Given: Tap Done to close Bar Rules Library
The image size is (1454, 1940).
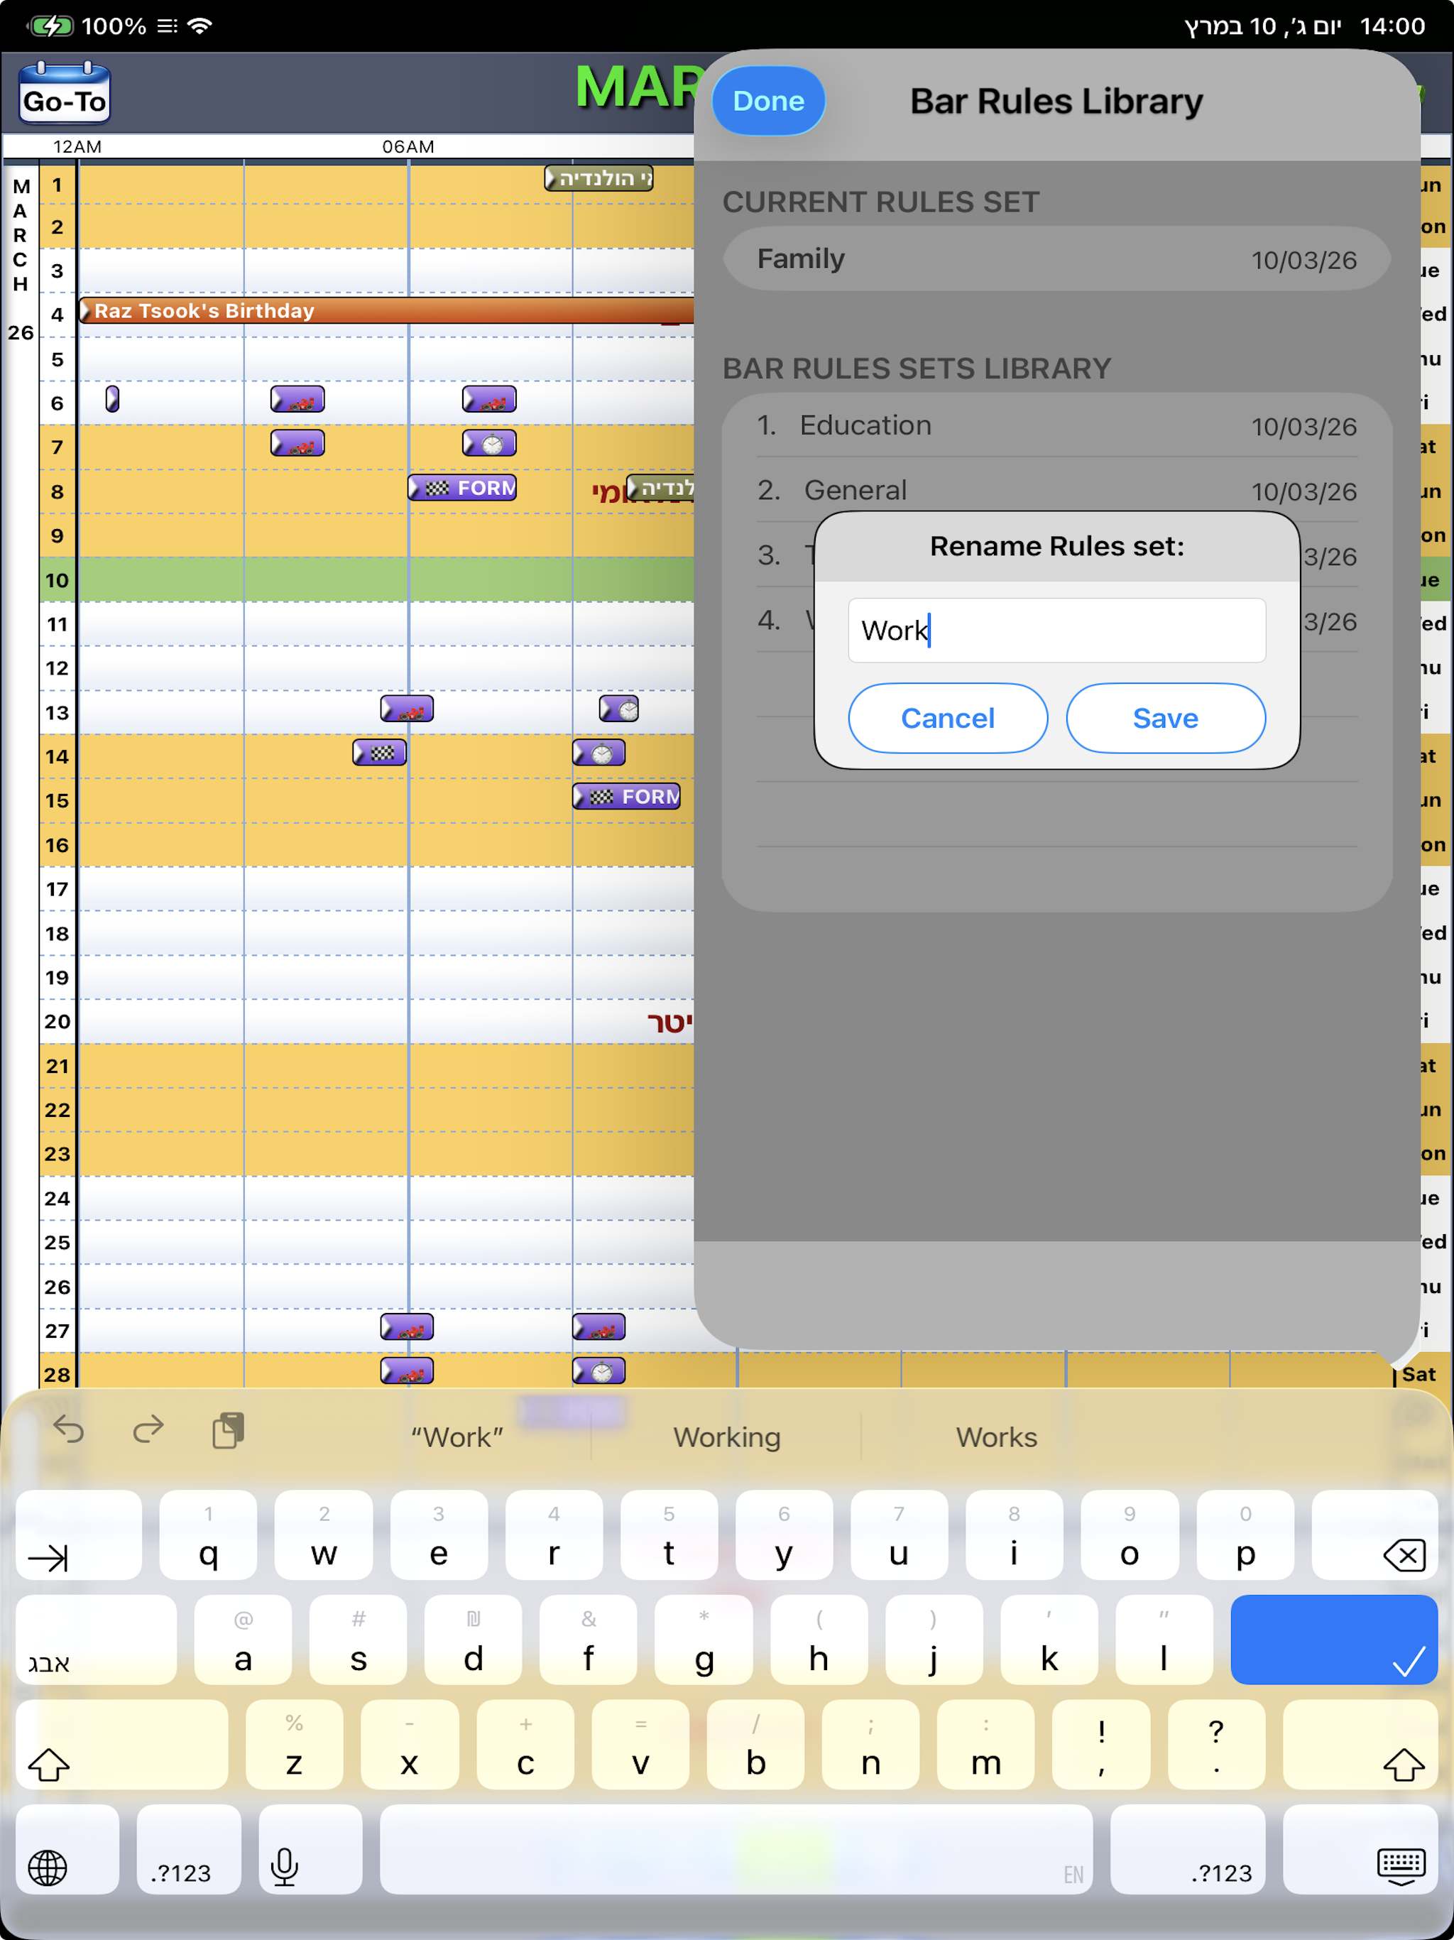Looking at the screenshot, I should coord(767,100).
